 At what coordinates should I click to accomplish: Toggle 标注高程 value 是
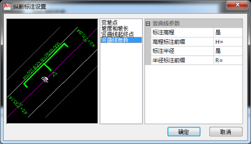click(x=228, y=32)
